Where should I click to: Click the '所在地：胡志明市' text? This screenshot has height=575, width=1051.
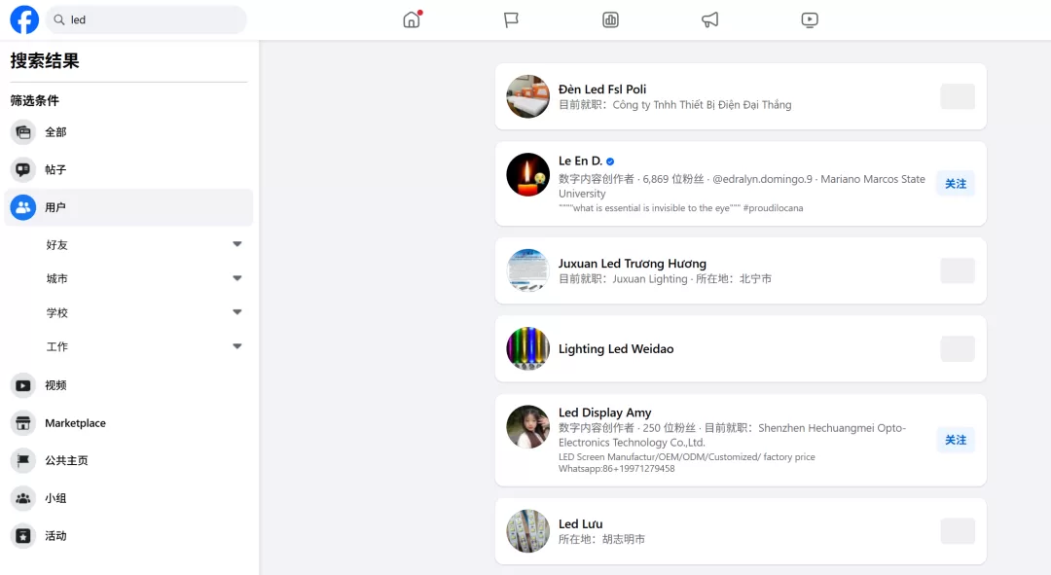602,539
